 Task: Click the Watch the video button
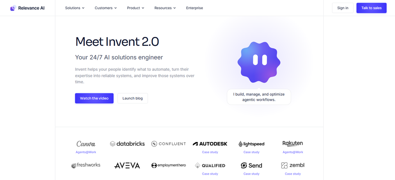tap(94, 98)
